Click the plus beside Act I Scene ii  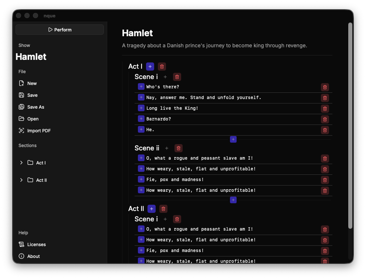tap(167, 148)
